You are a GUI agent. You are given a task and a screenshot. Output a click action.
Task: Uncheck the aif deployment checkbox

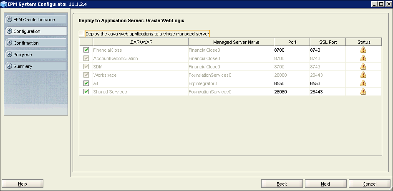point(86,83)
